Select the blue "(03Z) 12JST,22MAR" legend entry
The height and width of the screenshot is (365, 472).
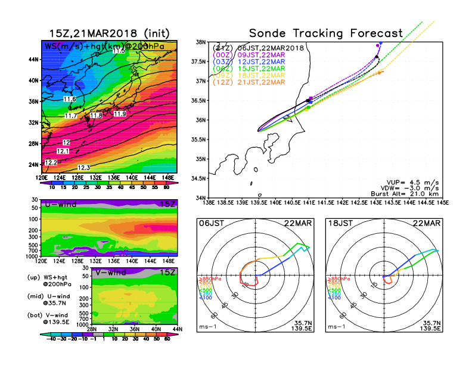pyautogui.click(x=249, y=62)
